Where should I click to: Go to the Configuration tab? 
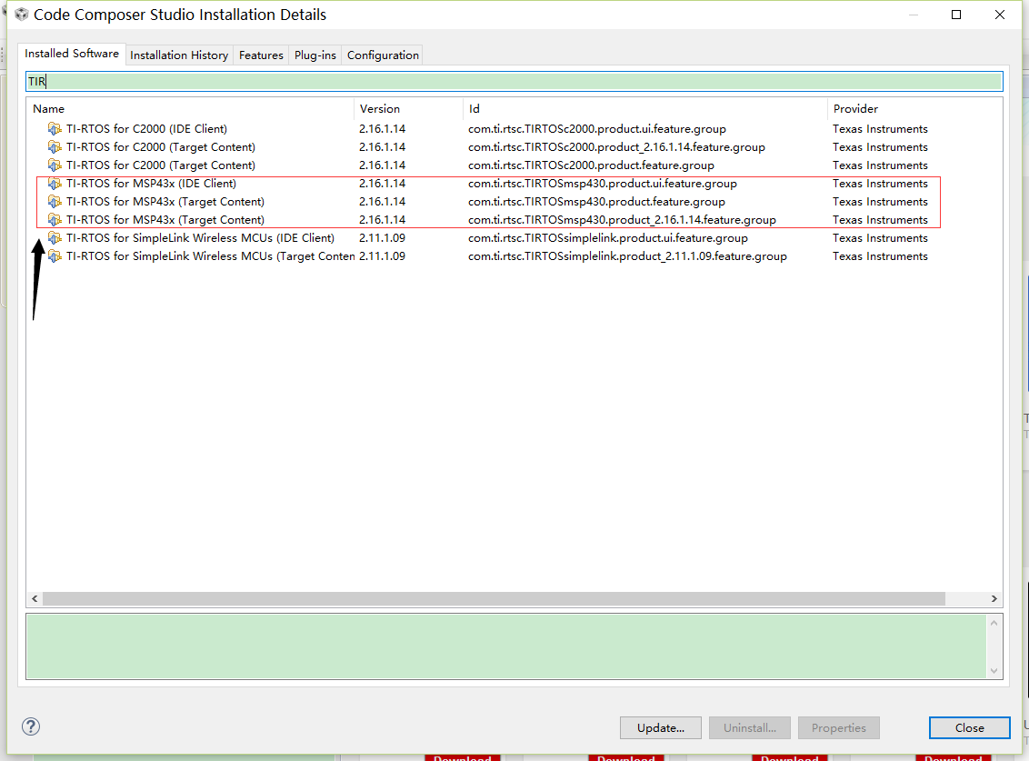pos(383,55)
